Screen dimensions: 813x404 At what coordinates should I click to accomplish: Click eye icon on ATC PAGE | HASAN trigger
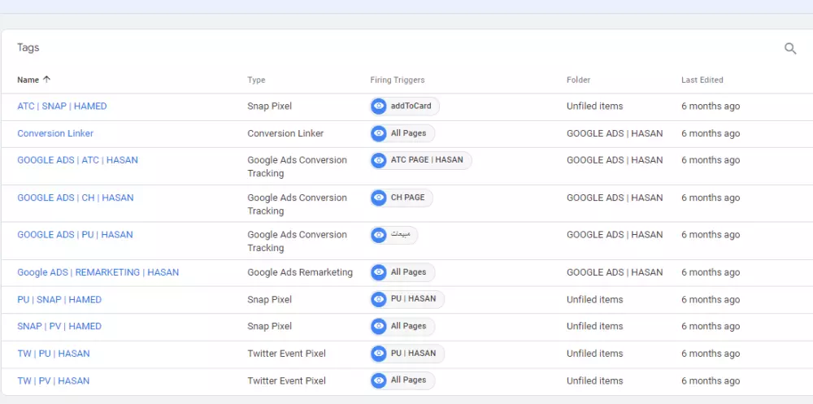click(379, 160)
